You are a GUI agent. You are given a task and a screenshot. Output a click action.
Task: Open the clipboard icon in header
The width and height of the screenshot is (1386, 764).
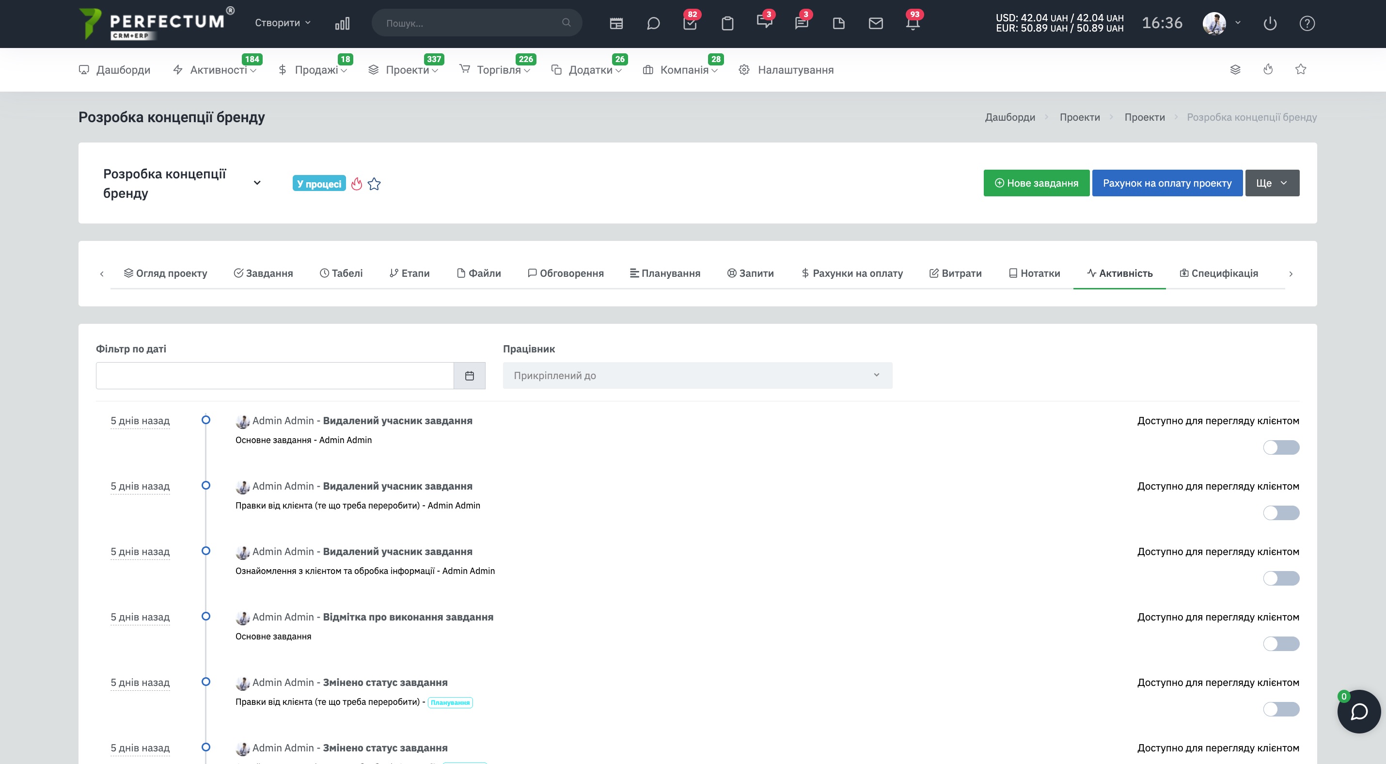point(727,23)
